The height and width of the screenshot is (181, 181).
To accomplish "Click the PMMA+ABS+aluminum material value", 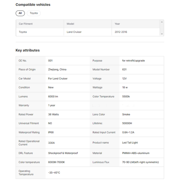I will (136, 153).
